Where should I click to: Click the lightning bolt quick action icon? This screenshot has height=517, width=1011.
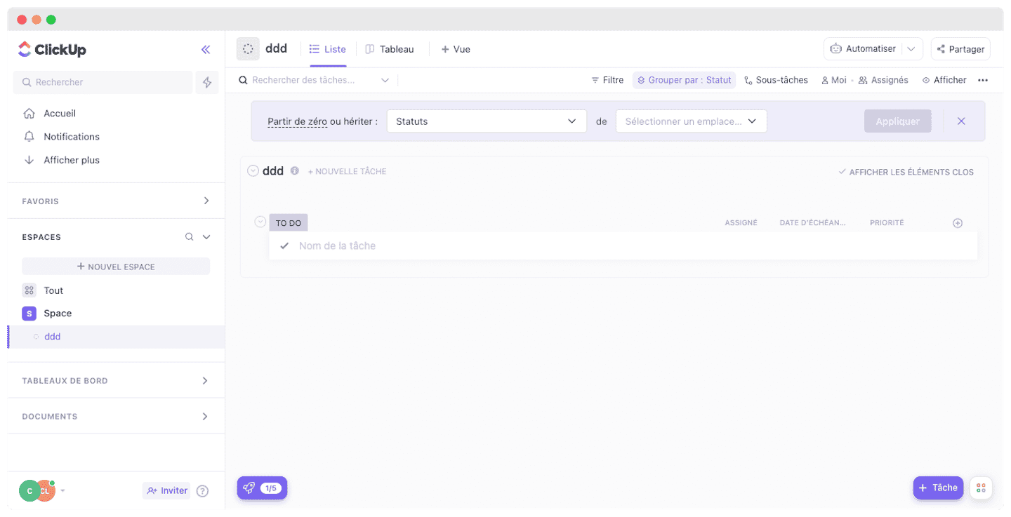207,82
